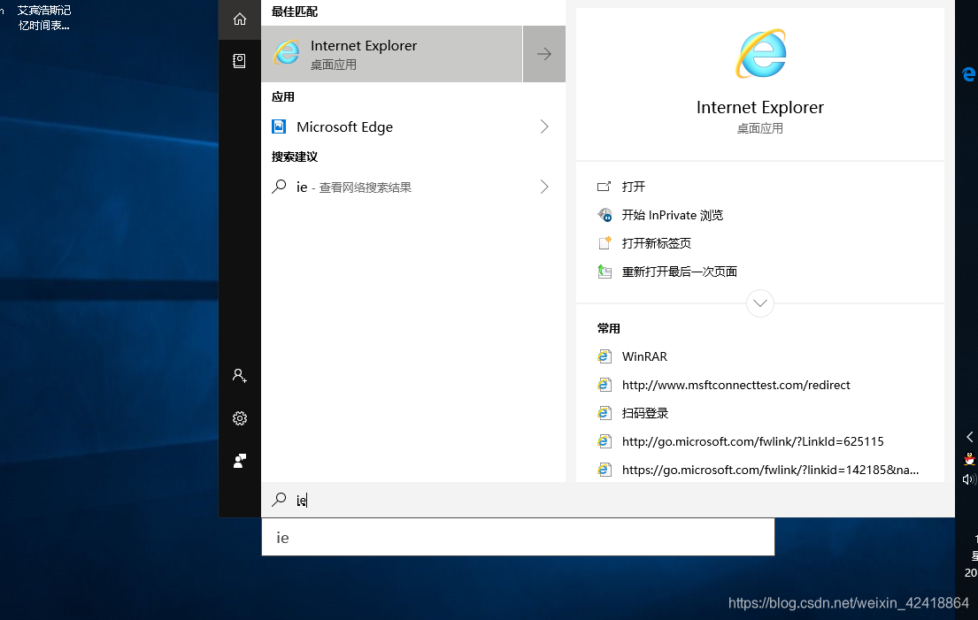The width and height of the screenshot is (978, 620).
Task: Expand Microsoft Edge result chevron
Action: (x=544, y=126)
